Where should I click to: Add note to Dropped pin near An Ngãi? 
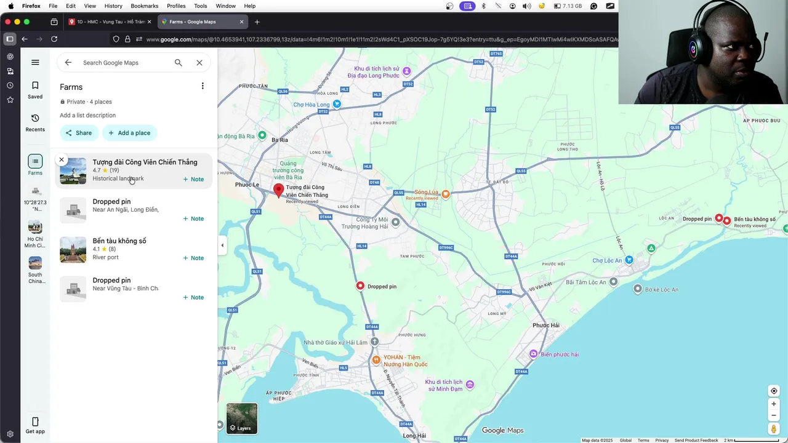(x=193, y=218)
